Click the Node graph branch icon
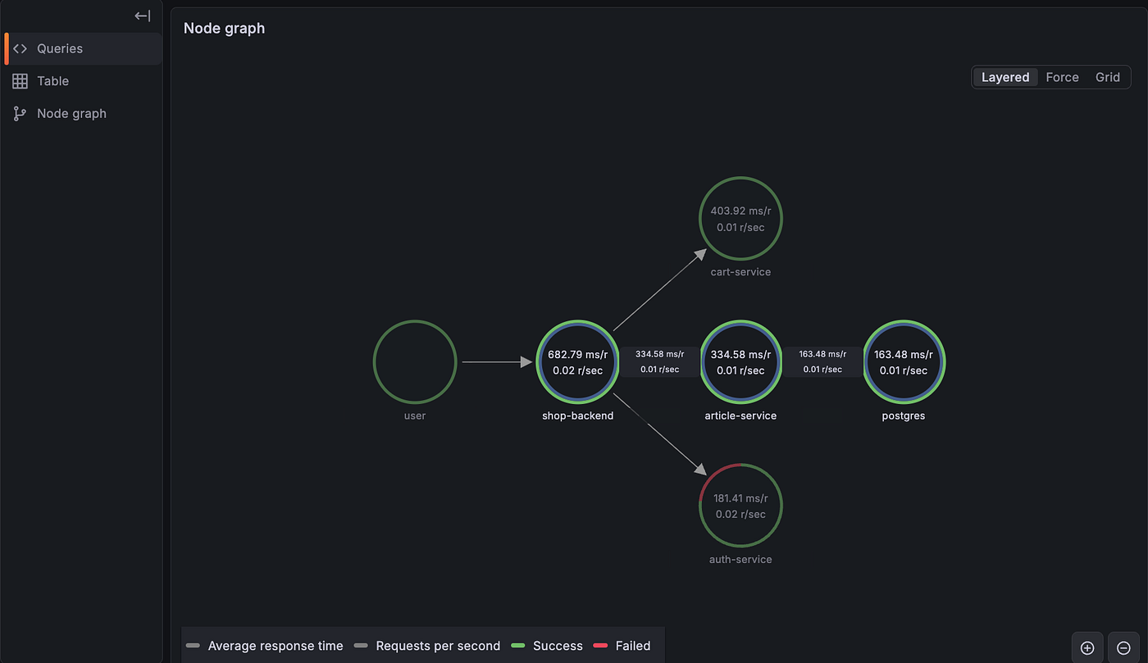 tap(20, 114)
